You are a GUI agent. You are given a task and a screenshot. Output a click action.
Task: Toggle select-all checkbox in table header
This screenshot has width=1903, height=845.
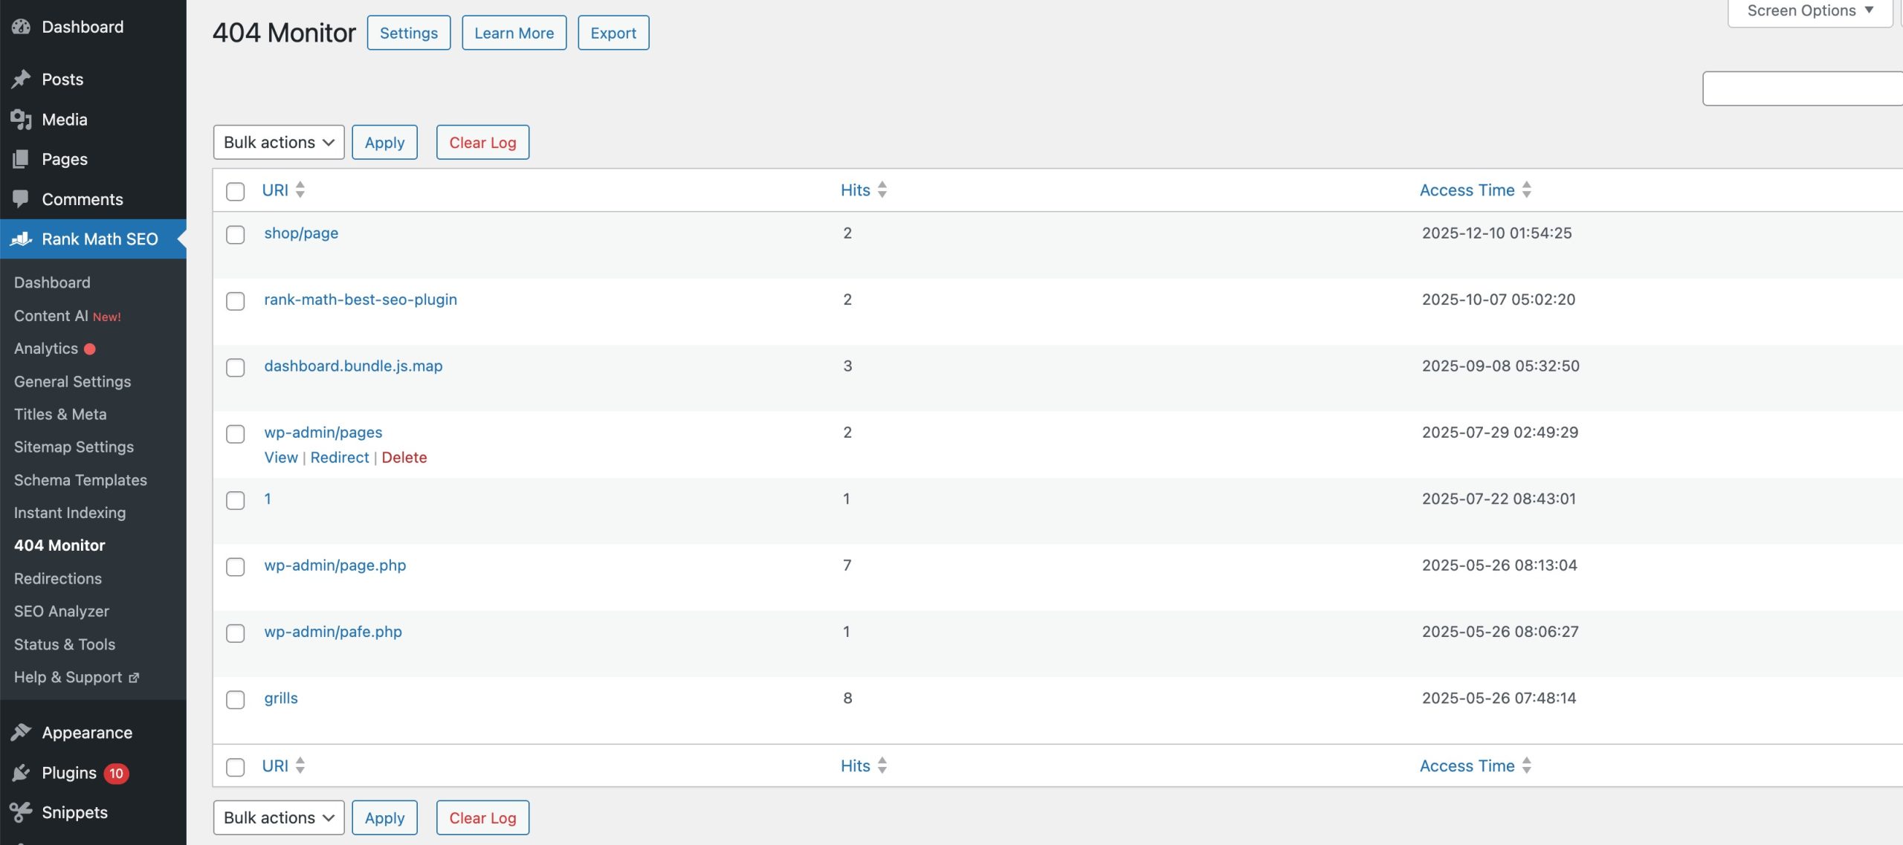coord(235,191)
